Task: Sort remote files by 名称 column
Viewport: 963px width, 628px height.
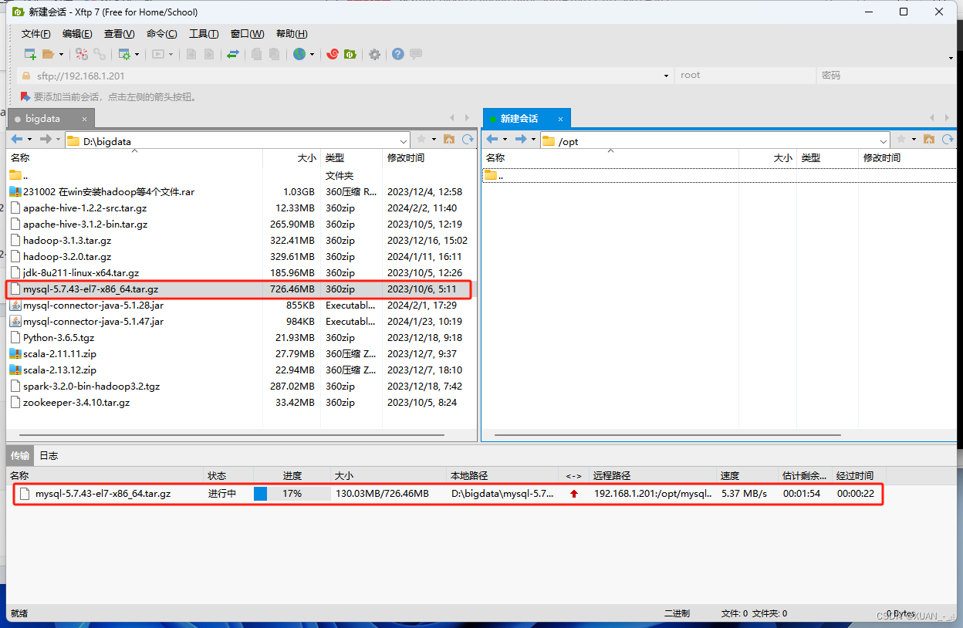Action: [x=610, y=157]
